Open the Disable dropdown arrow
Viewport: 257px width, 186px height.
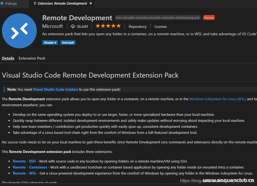pos(55,42)
